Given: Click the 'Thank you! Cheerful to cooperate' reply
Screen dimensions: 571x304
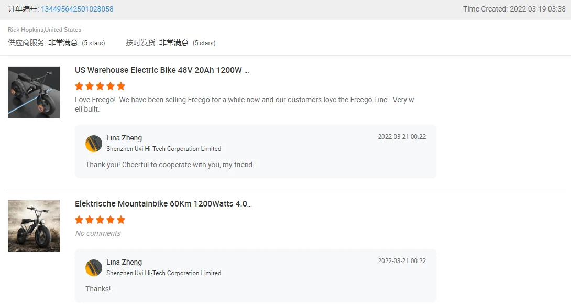Looking at the screenshot, I should [170, 165].
